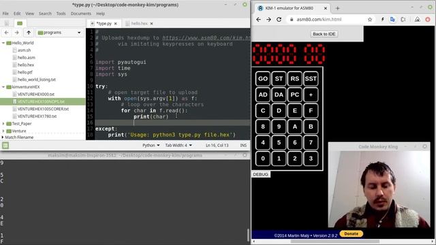This screenshot has width=436, height=245.
Task: Open the File menu in editor
Action: [5, 14]
